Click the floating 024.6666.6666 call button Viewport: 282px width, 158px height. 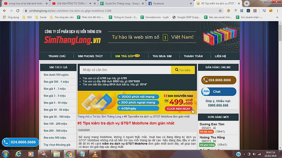[20, 142]
